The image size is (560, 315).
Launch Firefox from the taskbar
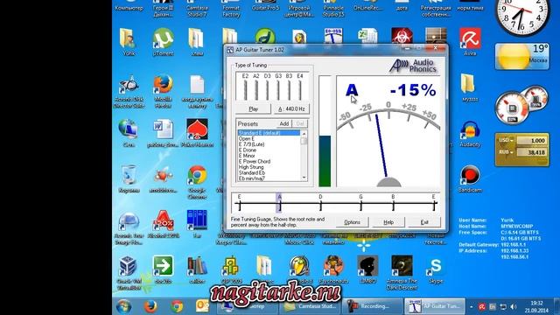pyautogui.click(x=150, y=306)
